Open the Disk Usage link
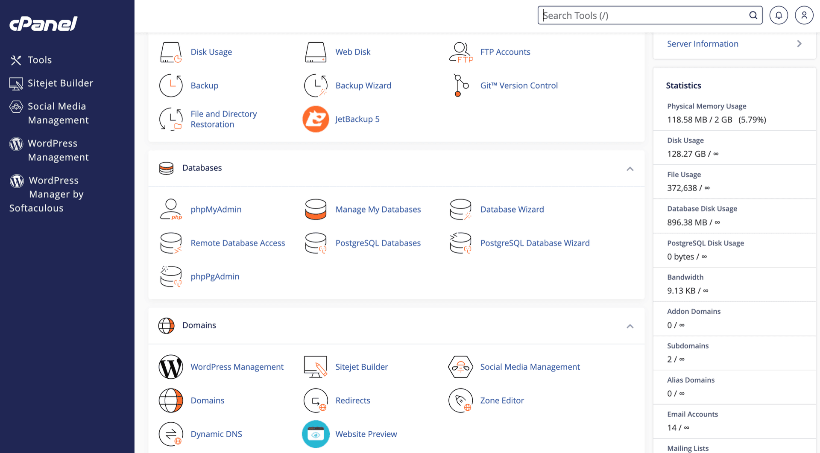This screenshot has width=820, height=453. 211,52
